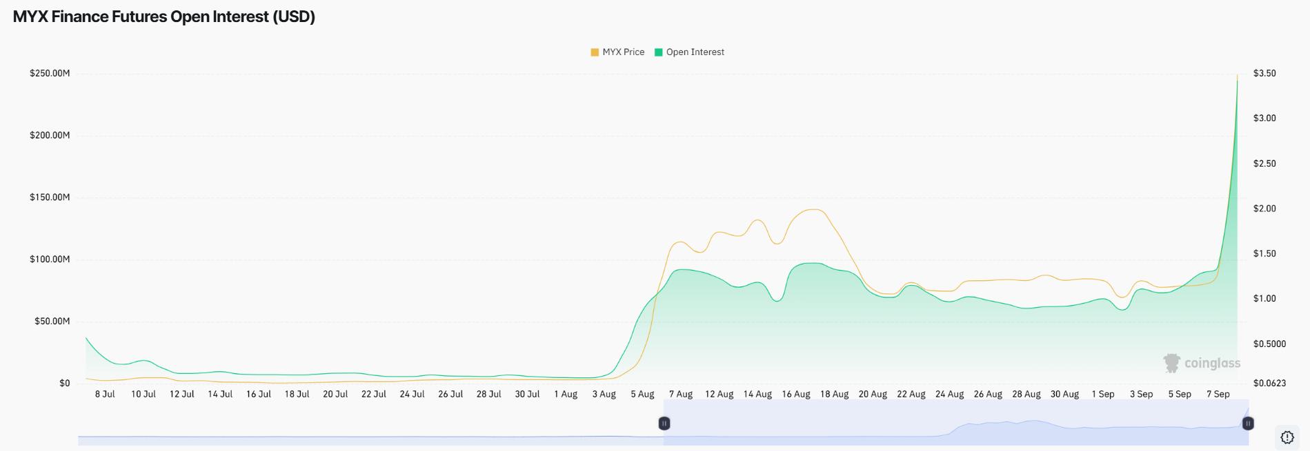This screenshot has height=451, width=1310.
Task: Click the $250.00M left axis label
Action: pos(50,74)
